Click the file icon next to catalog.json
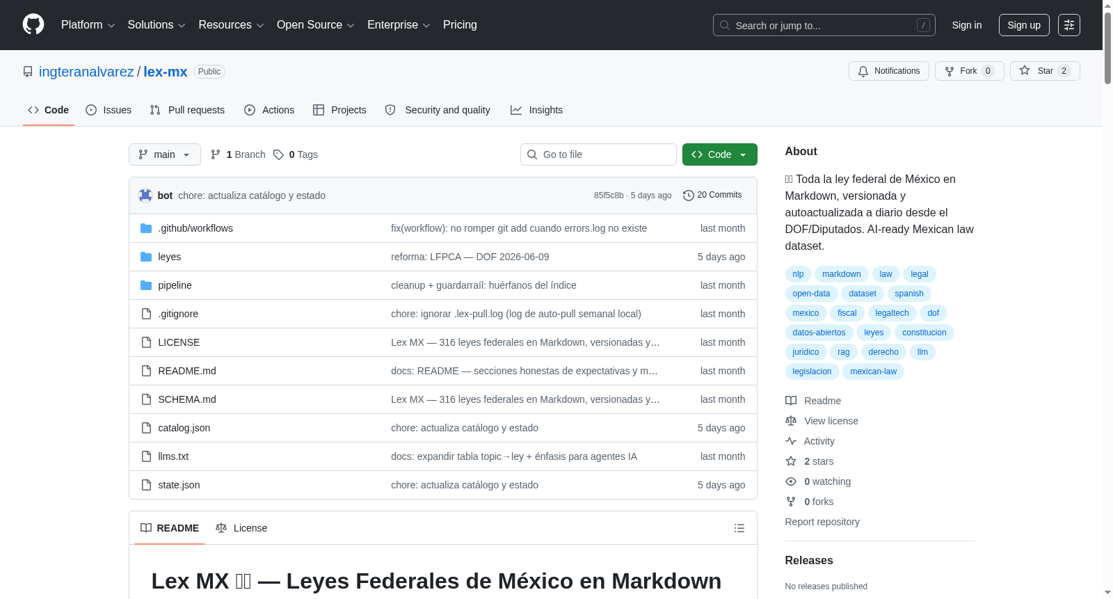 point(146,428)
